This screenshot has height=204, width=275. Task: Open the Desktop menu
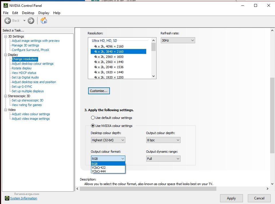pyautogui.click(x=28, y=13)
